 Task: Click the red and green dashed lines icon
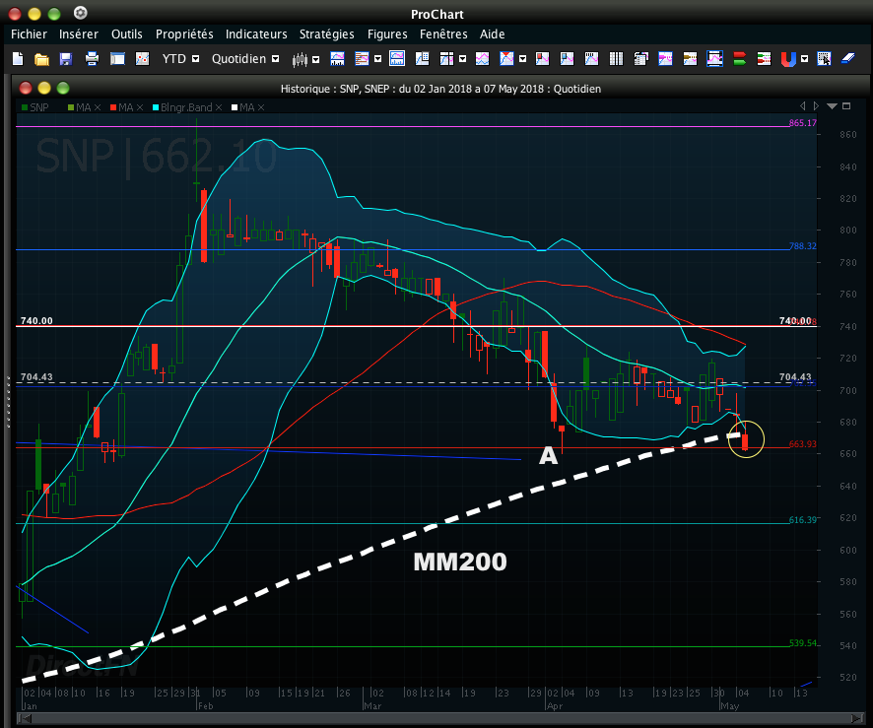[x=764, y=58]
